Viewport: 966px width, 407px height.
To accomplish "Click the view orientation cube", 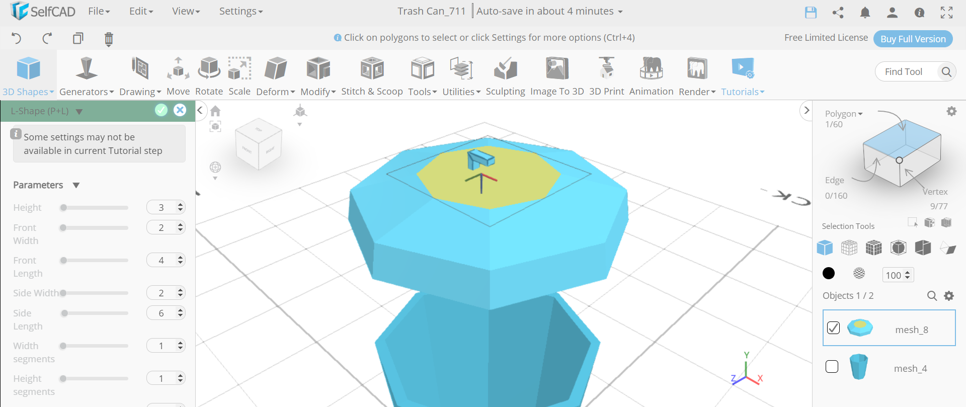I will tap(259, 144).
